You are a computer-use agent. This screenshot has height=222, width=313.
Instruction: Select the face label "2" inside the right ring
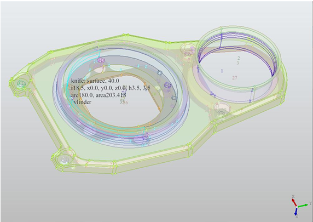point(239,58)
